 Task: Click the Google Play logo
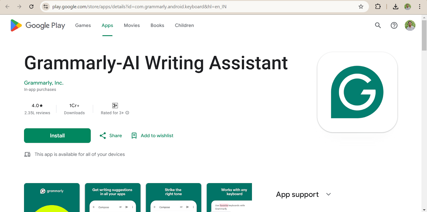point(38,25)
